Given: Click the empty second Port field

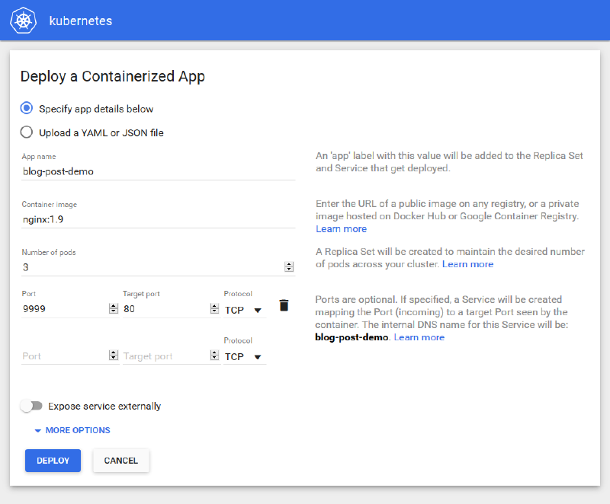Looking at the screenshot, I should pos(61,356).
